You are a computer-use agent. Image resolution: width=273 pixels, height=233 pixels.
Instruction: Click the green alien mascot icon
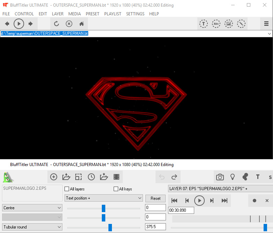coord(8,177)
